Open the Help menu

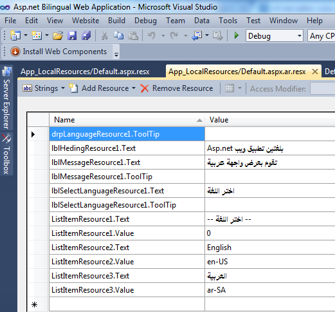(314, 21)
